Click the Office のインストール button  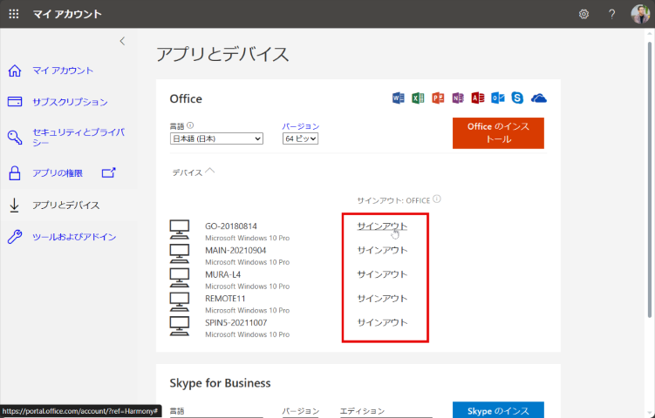tap(498, 132)
